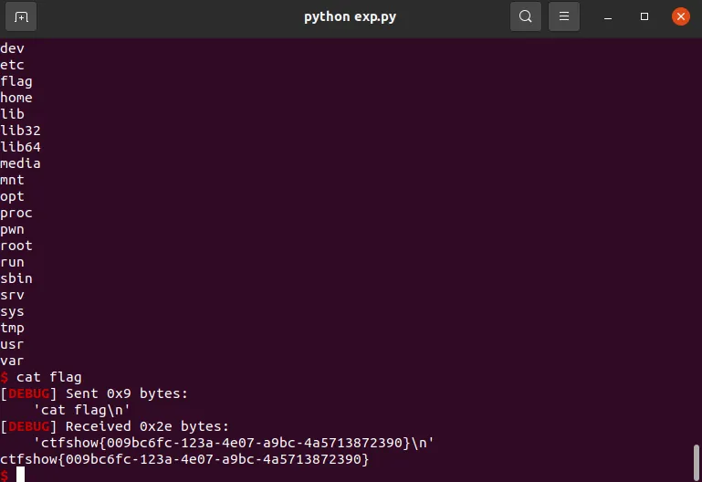The height and width of the screenshot is (482, 702).
Task: Click the 'flag' entry in the listing
Action: click(16, 81)
